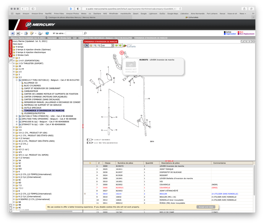Open dropdown arrow beside notes icon

click(x=36, y=33)
